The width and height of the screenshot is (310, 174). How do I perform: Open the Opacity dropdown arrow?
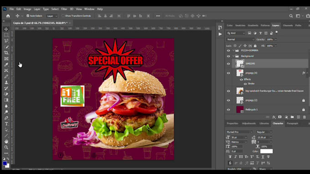tap(276, 40)
